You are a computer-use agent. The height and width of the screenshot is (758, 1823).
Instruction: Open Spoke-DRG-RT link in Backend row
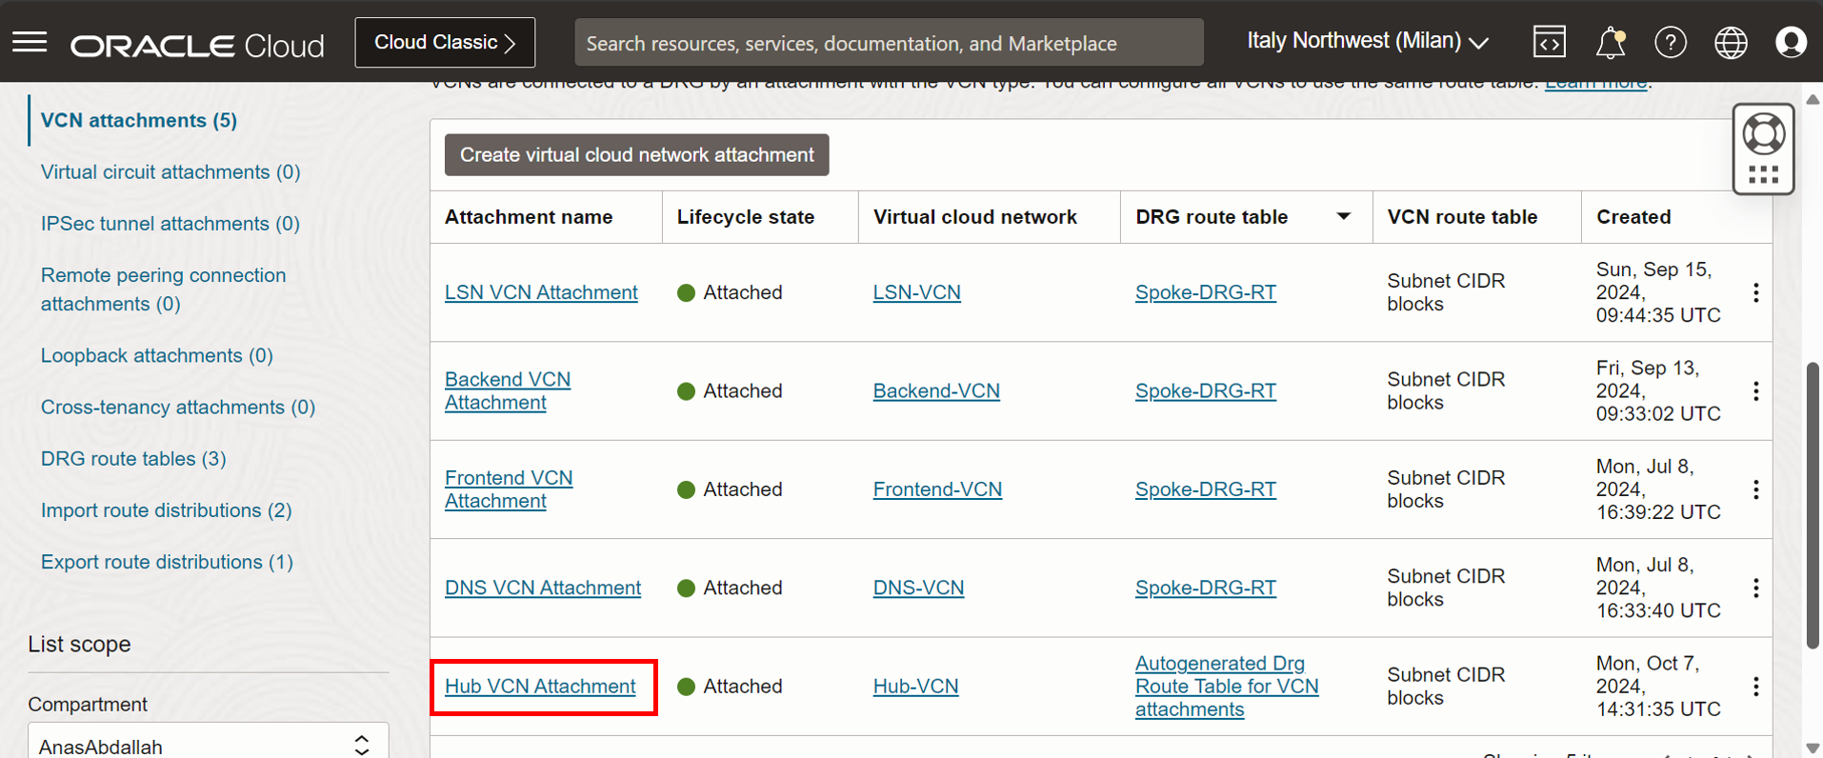tap(1206, 391)
